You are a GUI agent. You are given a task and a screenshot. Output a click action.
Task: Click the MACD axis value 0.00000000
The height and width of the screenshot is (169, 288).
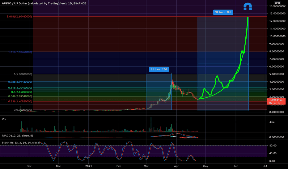point(277,137)
